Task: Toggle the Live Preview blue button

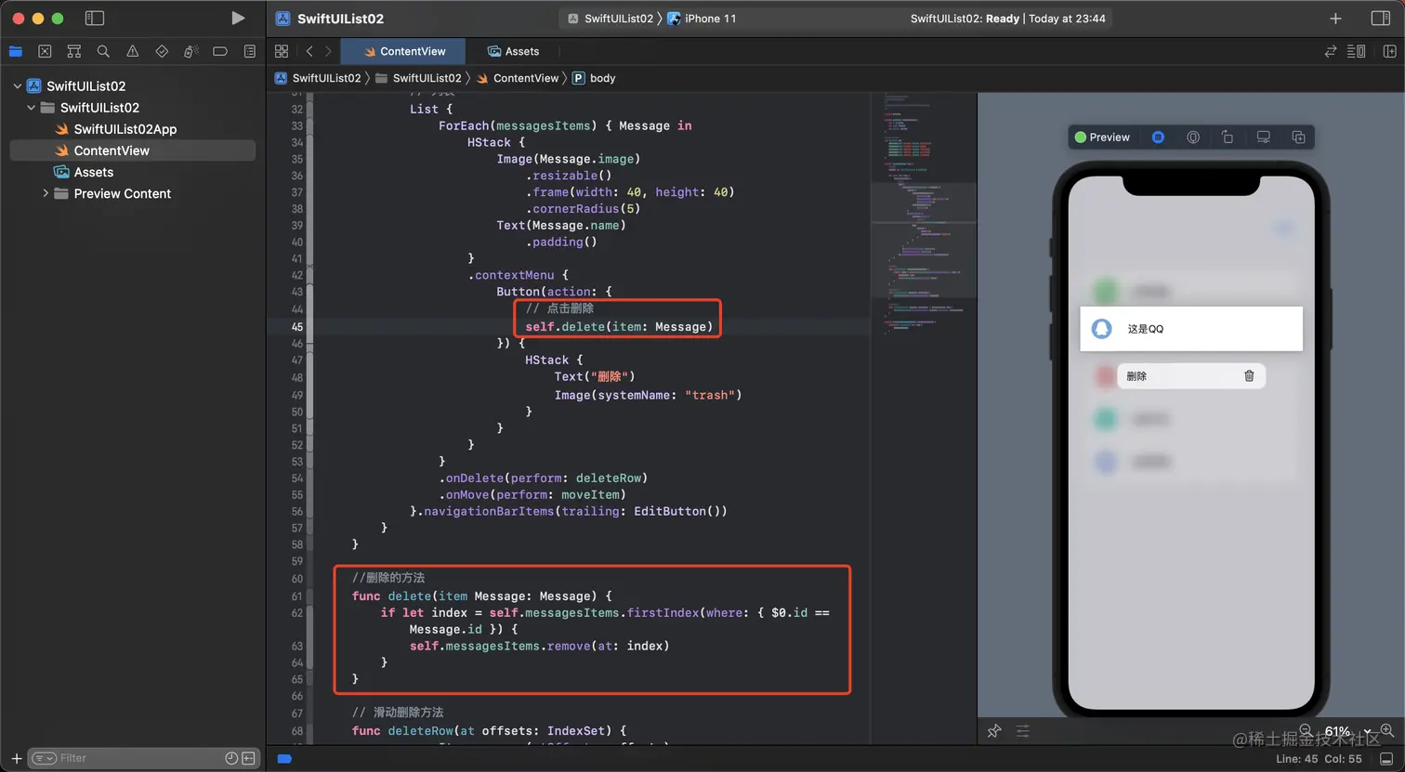Action: click(1158, 137)
